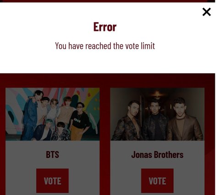Click the 'You have reached the vote limit' message
220x195 pixels.
coord(105,46)
